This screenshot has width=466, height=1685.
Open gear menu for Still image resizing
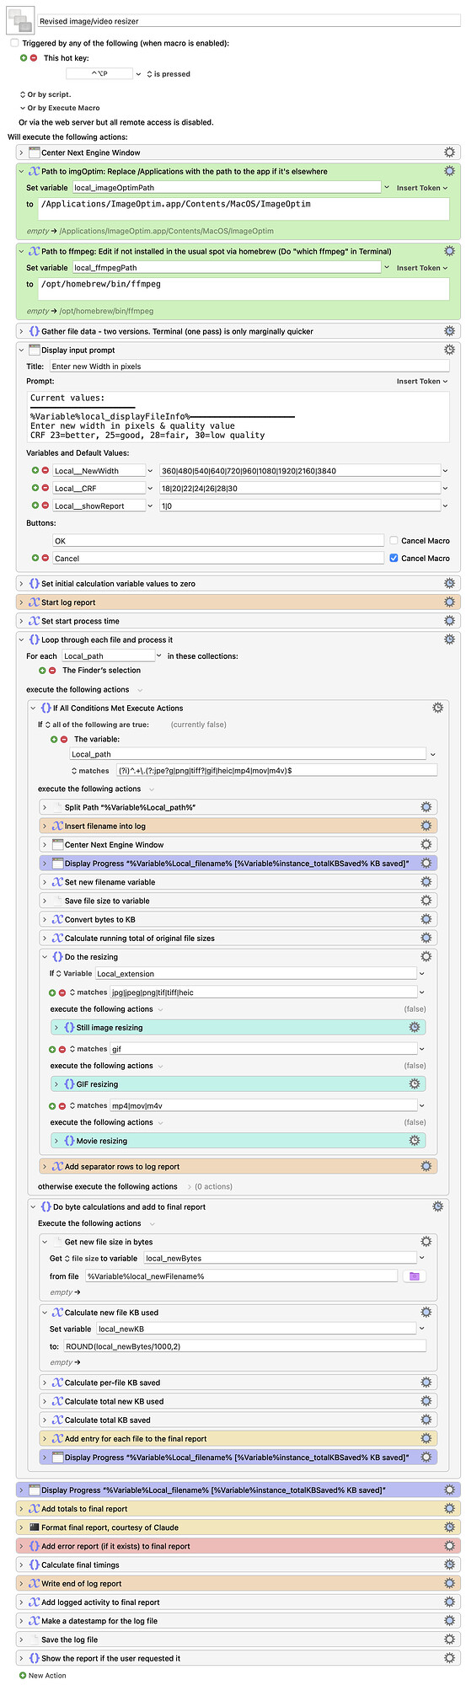point(414,1027)
